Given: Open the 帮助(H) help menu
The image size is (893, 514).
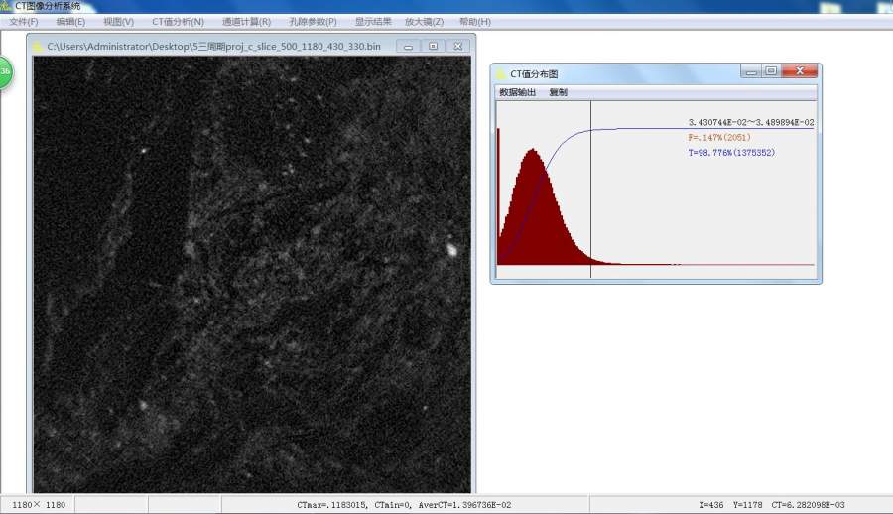Looking at the screenshot, I should pyautogui.click(x=474, y=21).
